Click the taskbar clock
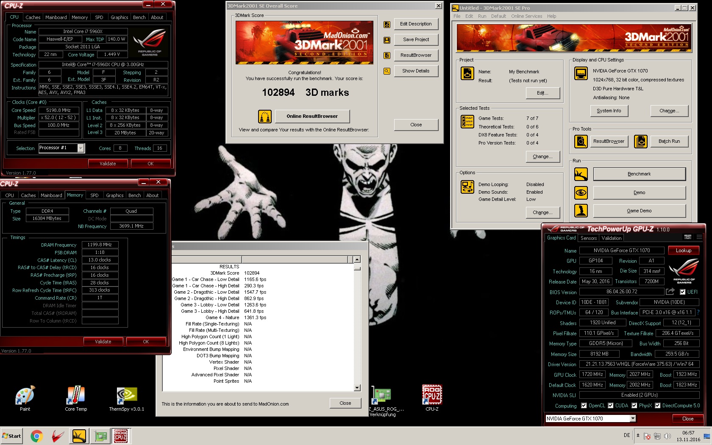Screen dimensions: 712x445 [x=688, y=436]
